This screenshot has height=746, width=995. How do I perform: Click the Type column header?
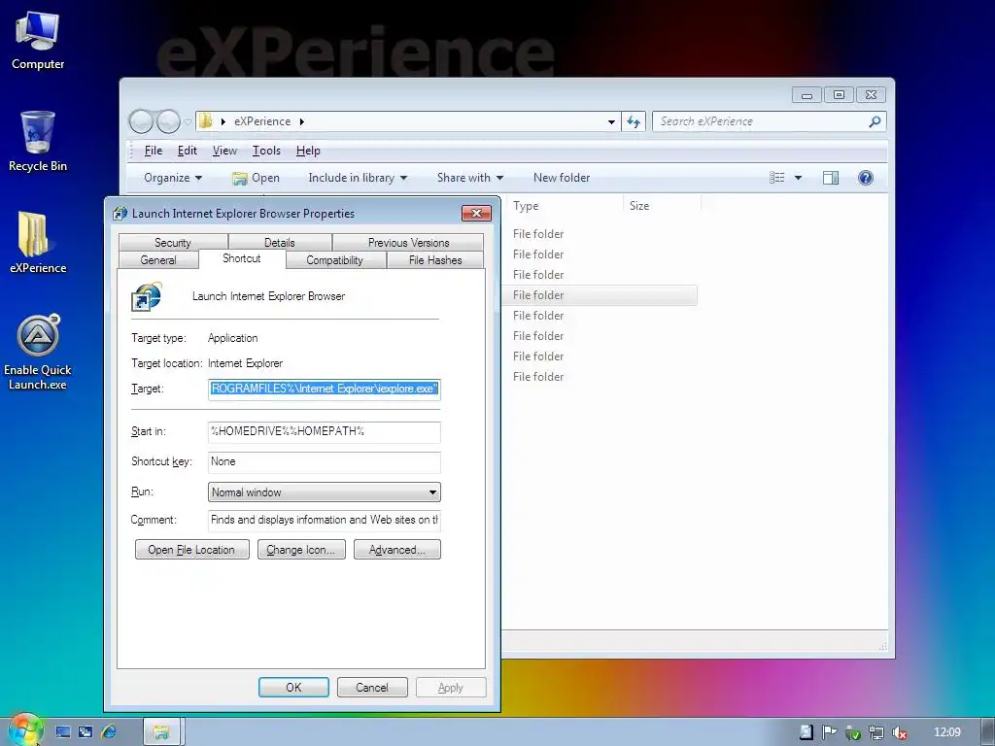[565, 206]
